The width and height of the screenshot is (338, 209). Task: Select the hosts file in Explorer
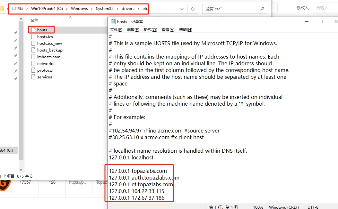click(42, 30)
